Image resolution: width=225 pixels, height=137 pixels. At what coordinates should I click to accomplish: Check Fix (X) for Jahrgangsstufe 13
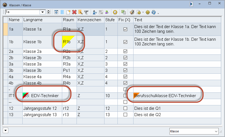[x=125, y=114]
